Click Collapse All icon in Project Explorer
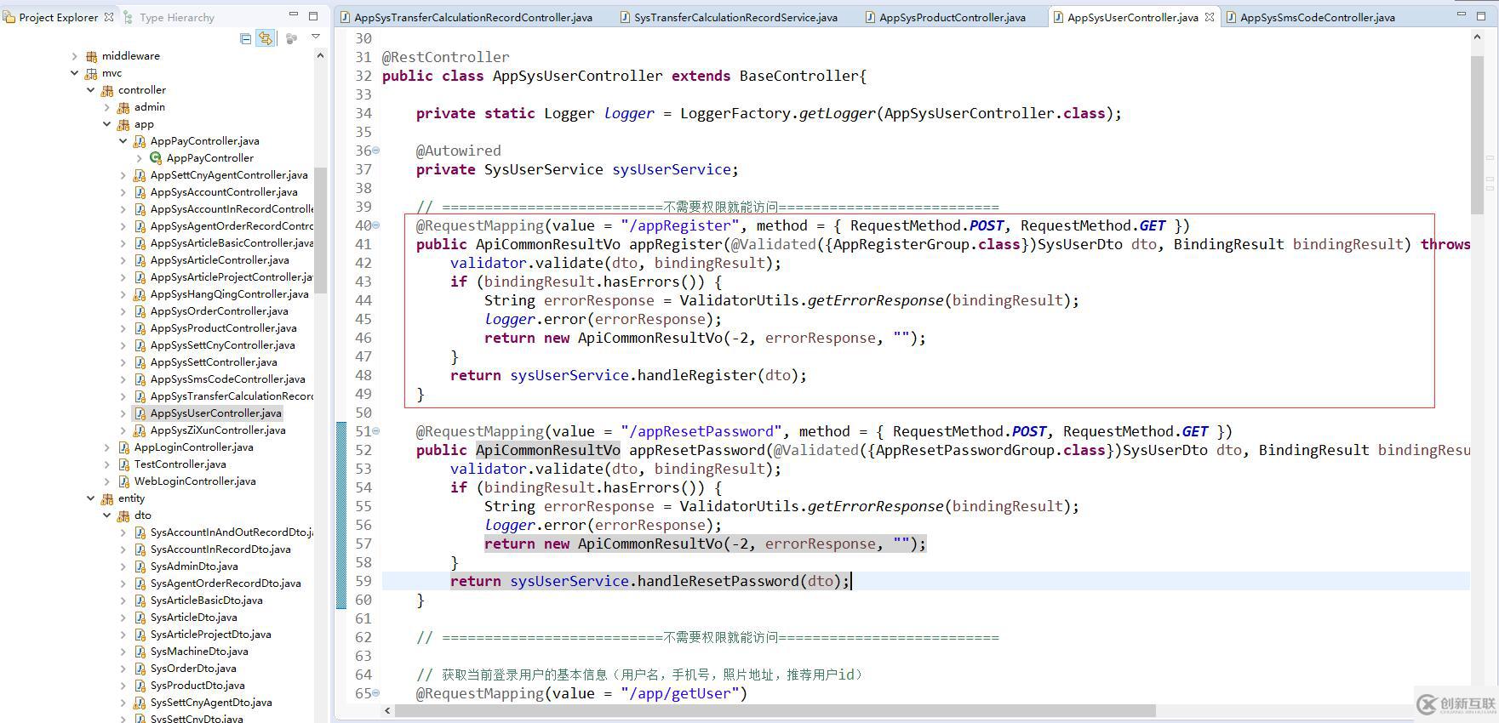The height and width of the screenshot is (723, 1499). 246,38
